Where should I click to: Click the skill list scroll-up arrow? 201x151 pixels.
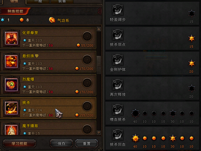click(x=99, y=29)
